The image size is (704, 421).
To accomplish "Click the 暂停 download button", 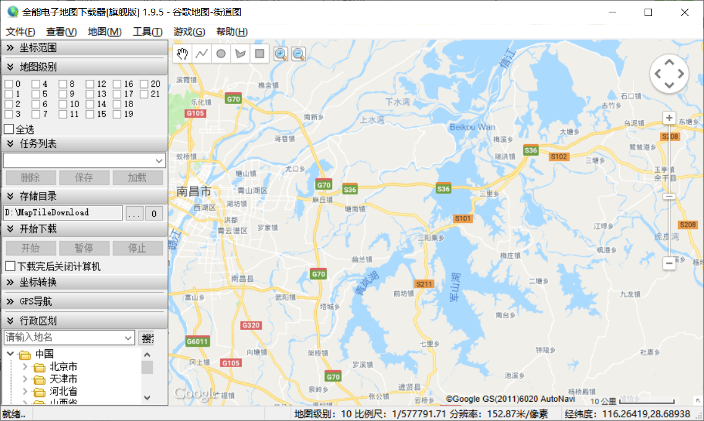I will pyautogui.click(x=84, y=248).
